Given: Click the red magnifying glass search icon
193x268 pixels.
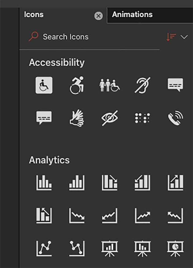Looking at the screenshot, I should (x=33, y=37).
